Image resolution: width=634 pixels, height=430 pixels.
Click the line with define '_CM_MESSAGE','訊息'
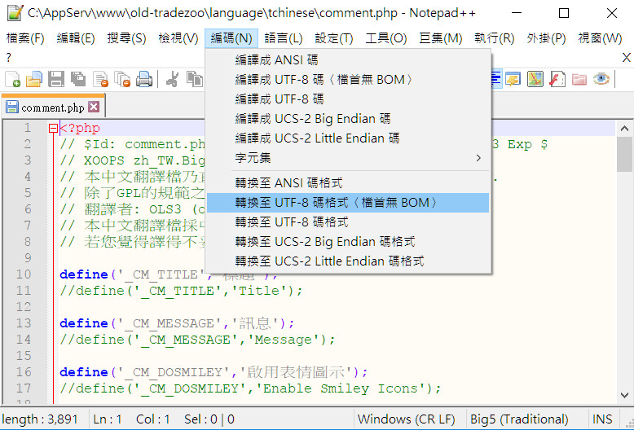(177, 323)
